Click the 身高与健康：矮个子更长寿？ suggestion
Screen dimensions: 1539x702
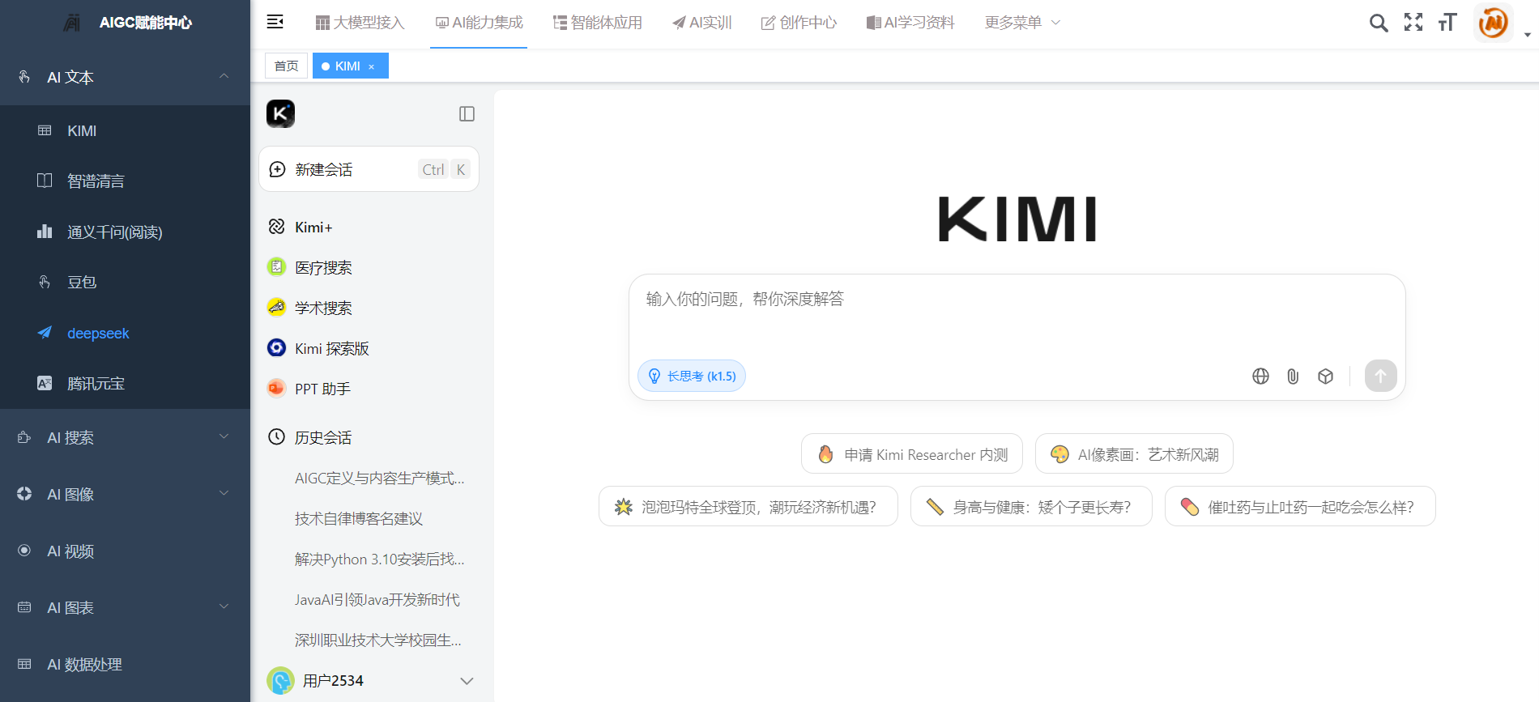(1031, 507)
